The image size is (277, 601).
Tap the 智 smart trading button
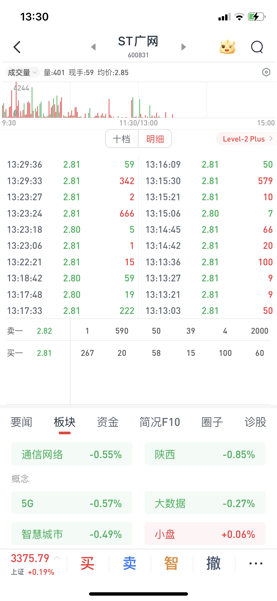point(171,563)
